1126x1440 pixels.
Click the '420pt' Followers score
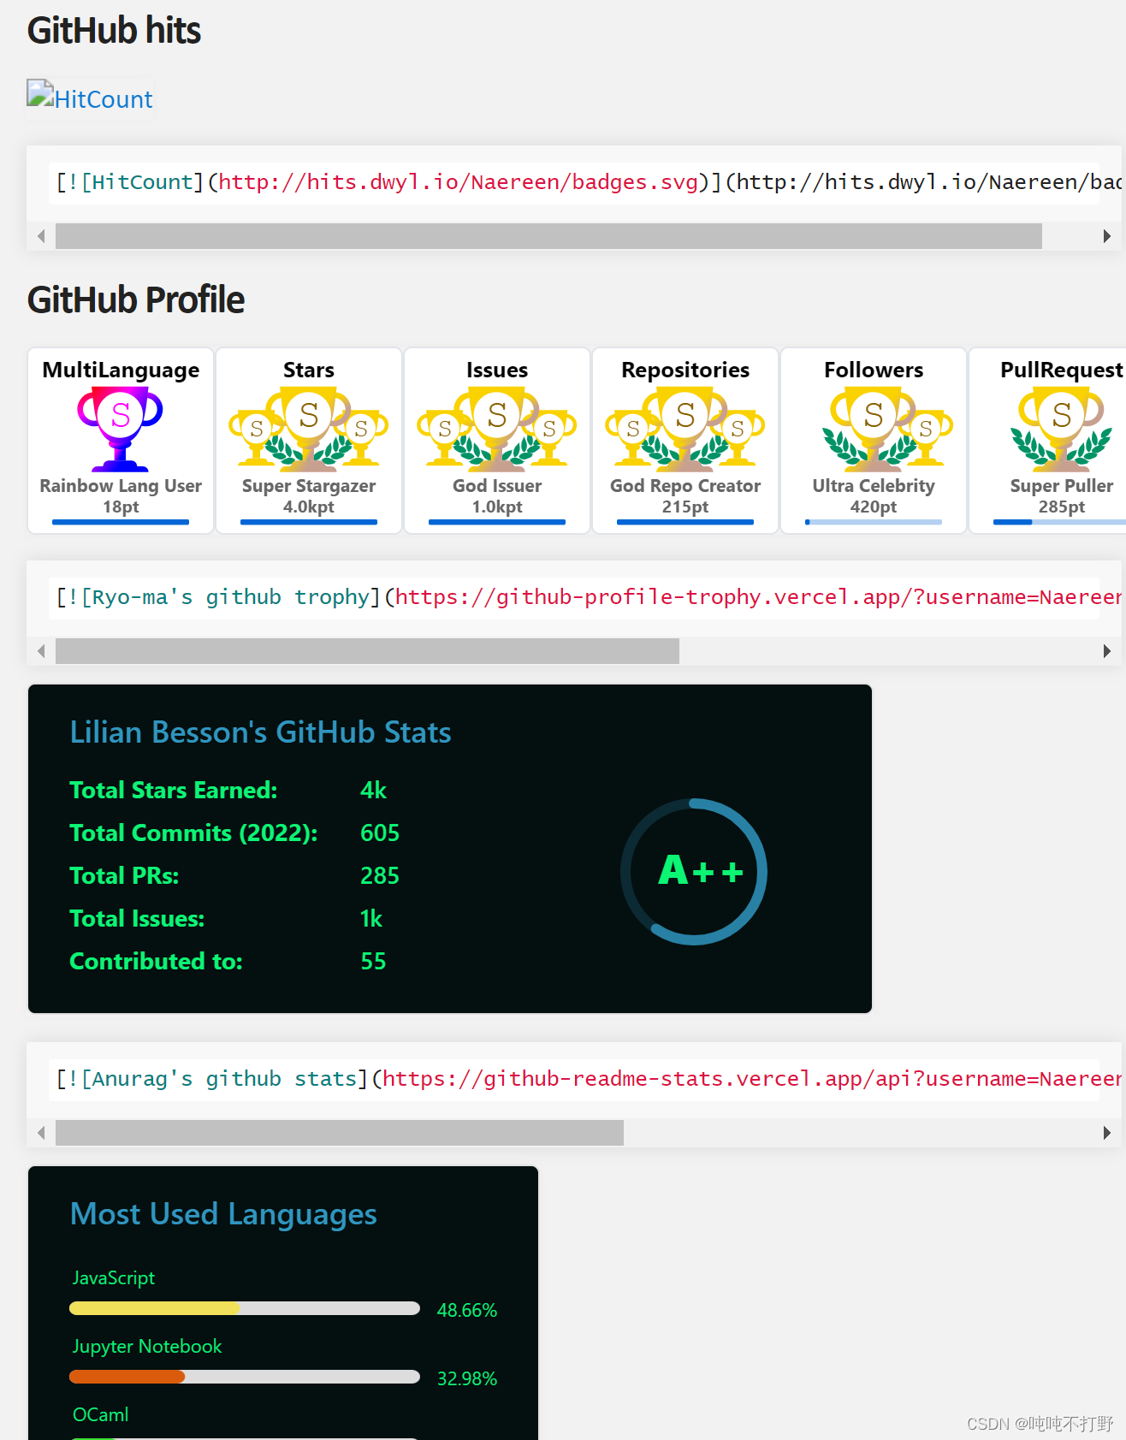coord(874,507)
